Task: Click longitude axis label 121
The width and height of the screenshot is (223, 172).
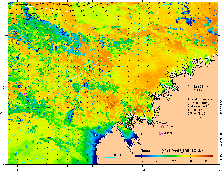Action: (x=68, y=170)
